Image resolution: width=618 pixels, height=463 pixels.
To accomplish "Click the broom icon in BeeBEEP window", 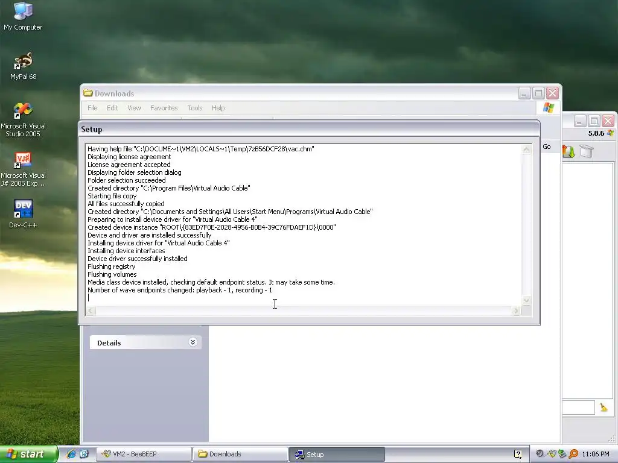I will pyautogui.click(x=604, y=408).
